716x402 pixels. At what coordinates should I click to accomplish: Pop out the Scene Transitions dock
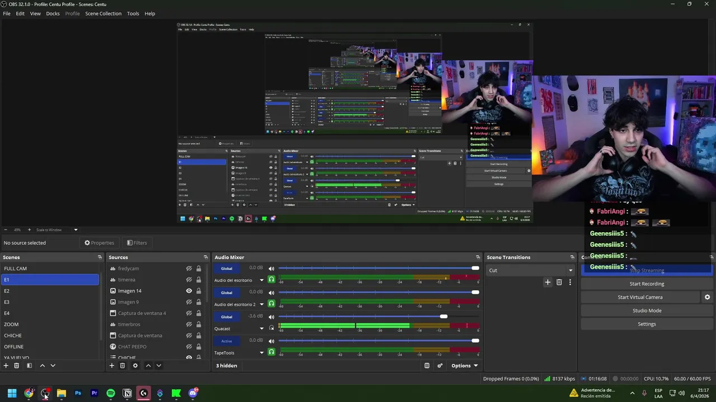[572, 257]
